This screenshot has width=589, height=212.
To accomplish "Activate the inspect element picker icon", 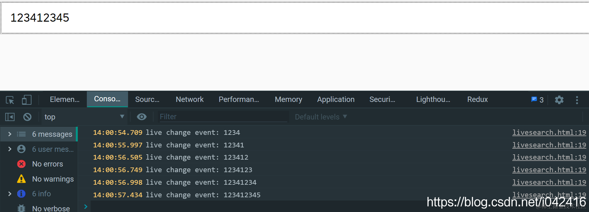I will tap(10, 100).
